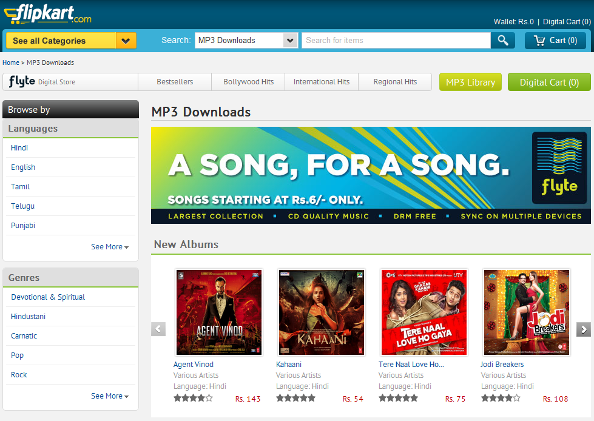
Task: Click the Rs. 108 price
Action: click(x=555, y=399)
